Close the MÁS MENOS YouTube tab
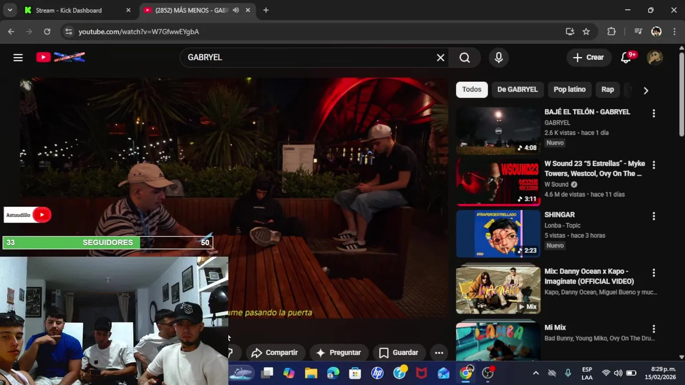This screenshot has height=385, width=685. (x=248, y=10)
